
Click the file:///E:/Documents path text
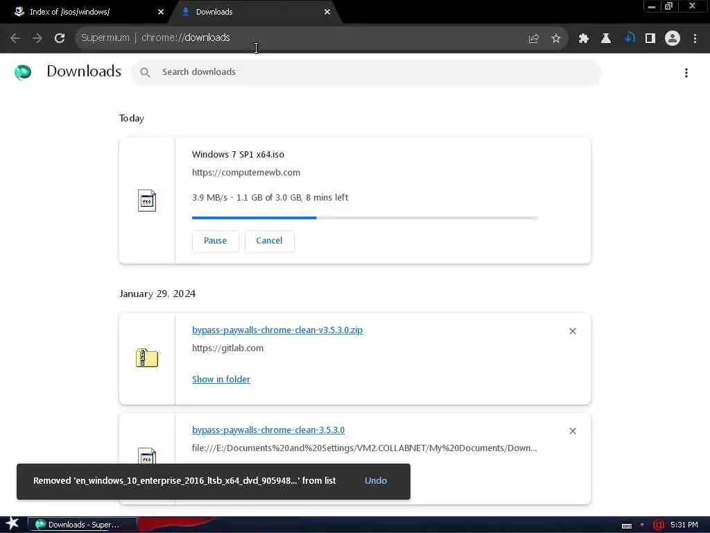pos(365,448)
